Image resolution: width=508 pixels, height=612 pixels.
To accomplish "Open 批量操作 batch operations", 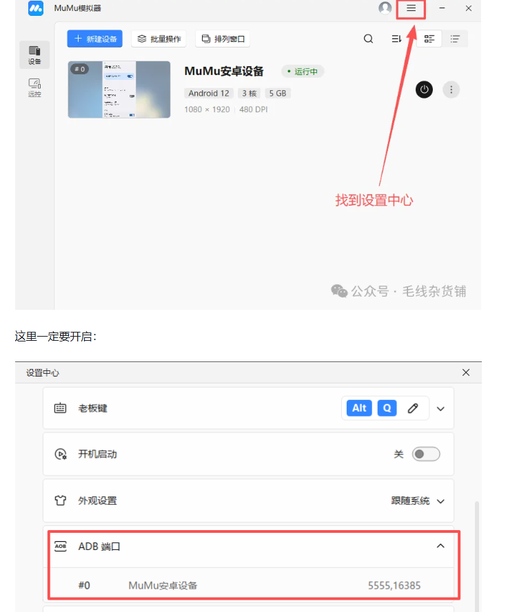I will click(x=159, y=39).
